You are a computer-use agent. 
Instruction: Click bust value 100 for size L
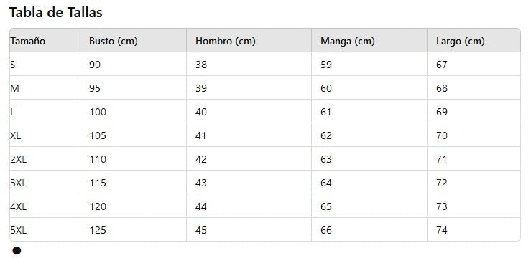(98, 112)
